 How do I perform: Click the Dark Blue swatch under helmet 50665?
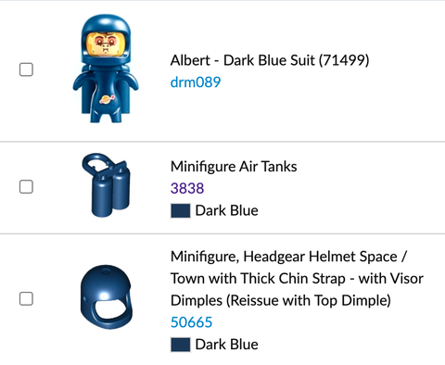(x=181, y=345)
